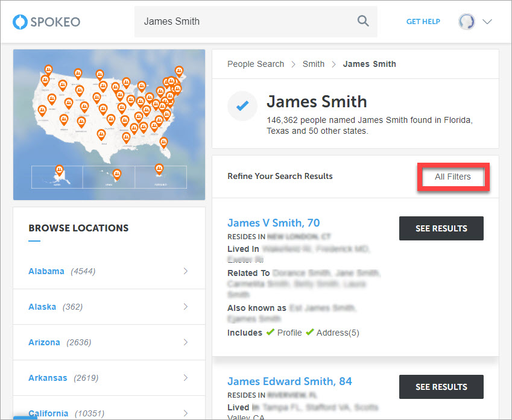Browse the Arkansas location link

(48, 378)
